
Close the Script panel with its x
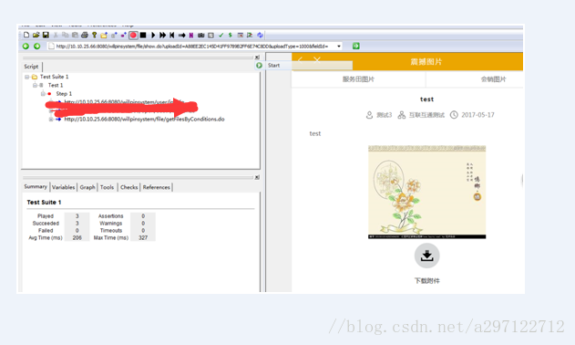(x=257, y=57)
